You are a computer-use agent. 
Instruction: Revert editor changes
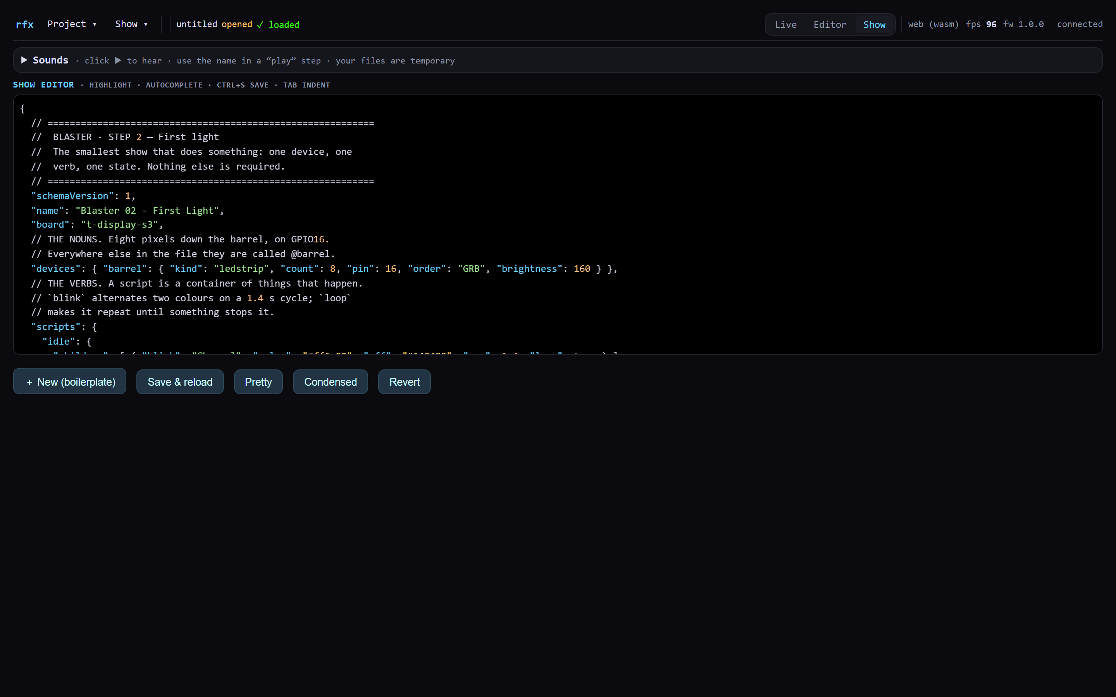(405, 382)
